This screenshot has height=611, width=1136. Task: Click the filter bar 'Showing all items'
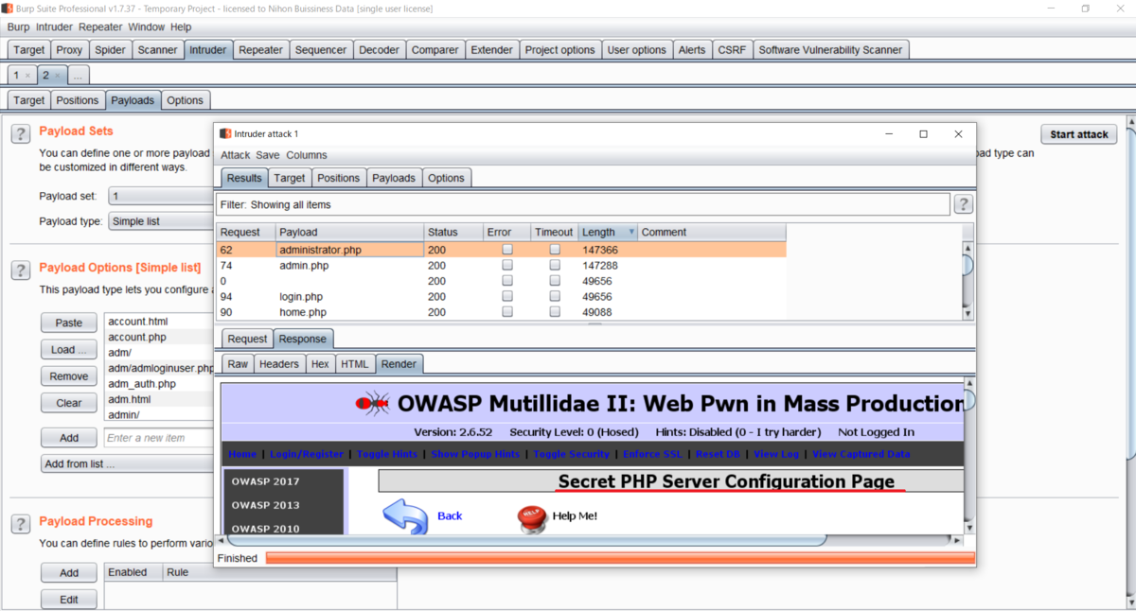[583, 204]
